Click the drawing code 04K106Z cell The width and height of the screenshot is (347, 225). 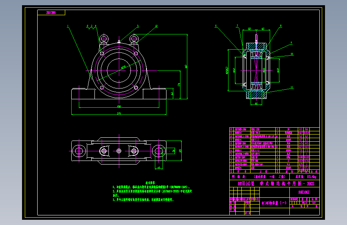tap(305, 192)
